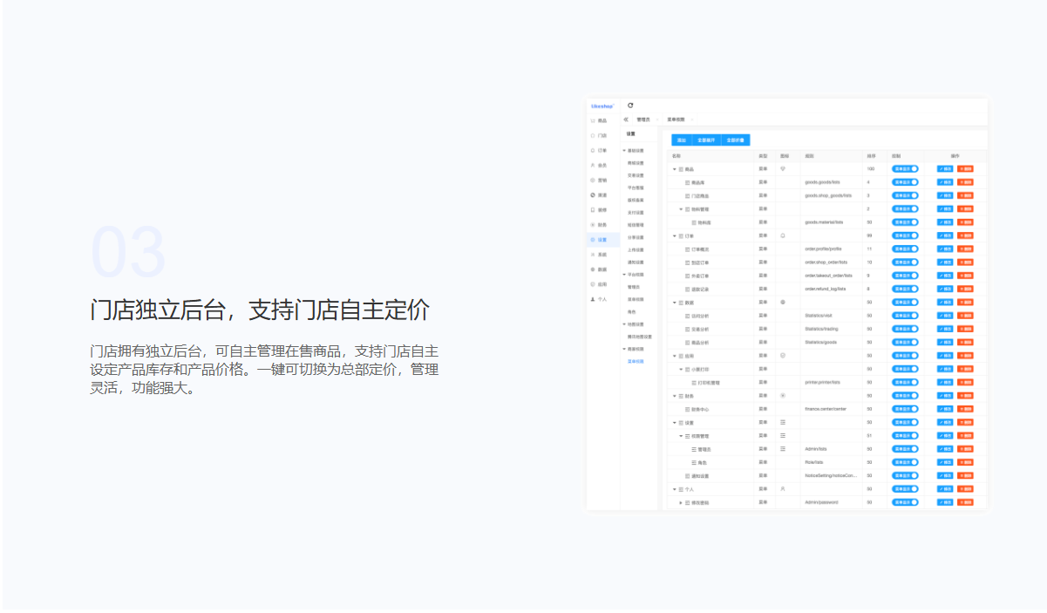The height and width of the screenshot is (613, 1047).
Task: Collapse the 基础设置 group in settings menu
Action: (x=624, y=150)
